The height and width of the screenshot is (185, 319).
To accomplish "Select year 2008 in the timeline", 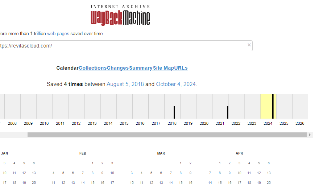I will (12, 123).
